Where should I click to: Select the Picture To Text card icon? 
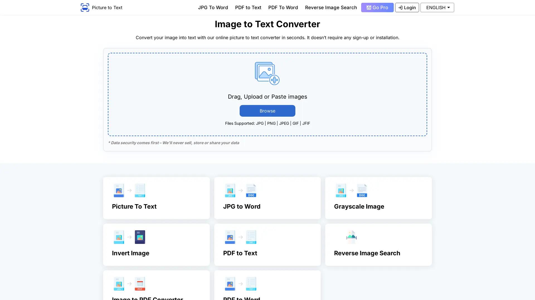pyautogui.click(x=129, y=191)
